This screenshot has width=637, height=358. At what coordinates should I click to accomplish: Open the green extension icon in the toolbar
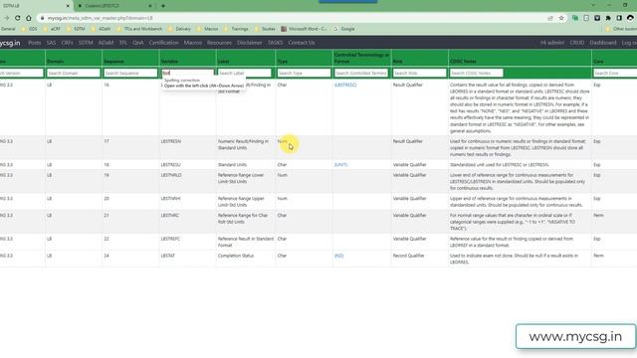coord(575,18)
